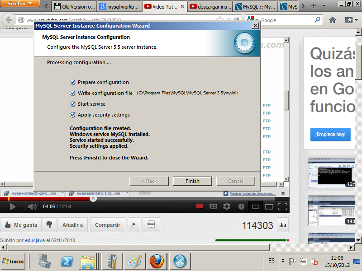Go back with the browser Back arrow
Image resolution: width=362 pixels, height=271 pixels.
point(9,20)
